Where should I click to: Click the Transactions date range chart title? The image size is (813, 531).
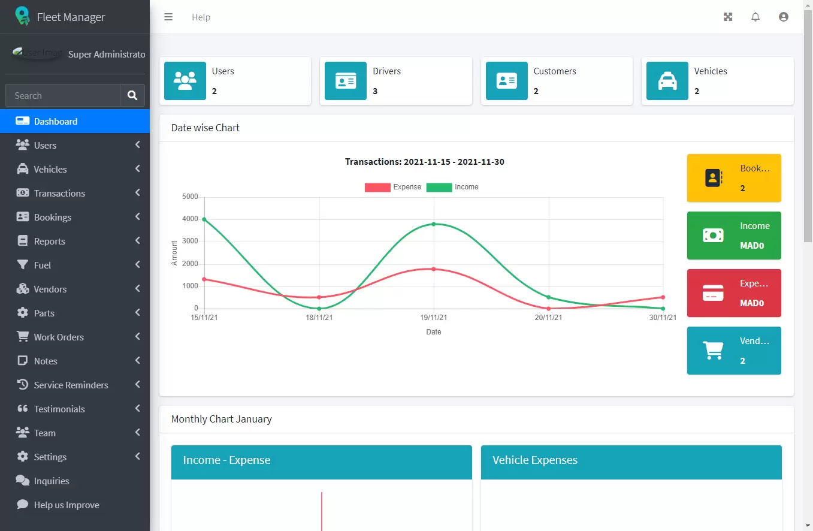pyautogui.click(x=425, y=162)
